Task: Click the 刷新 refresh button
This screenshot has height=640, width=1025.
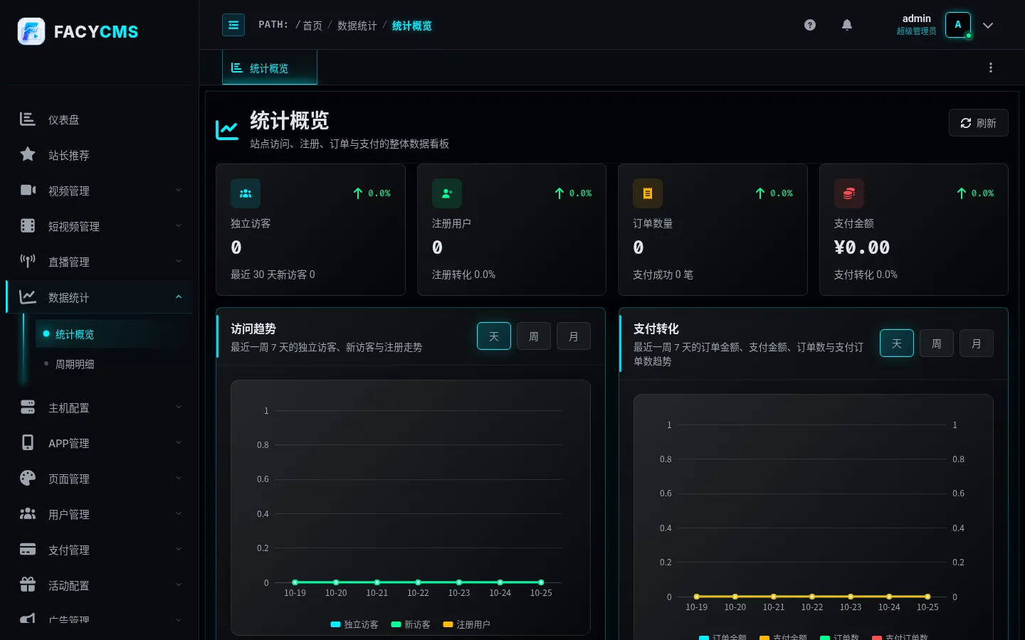Action: click(x=979, y=123)
